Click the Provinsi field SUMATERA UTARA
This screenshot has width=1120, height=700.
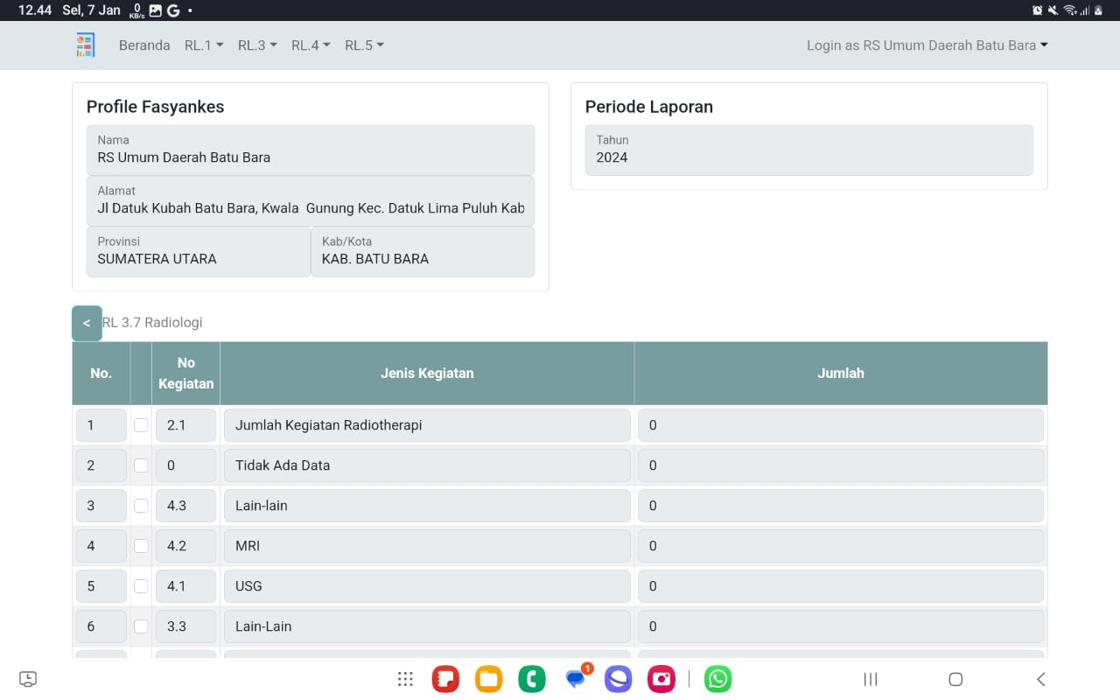[199, 251]
